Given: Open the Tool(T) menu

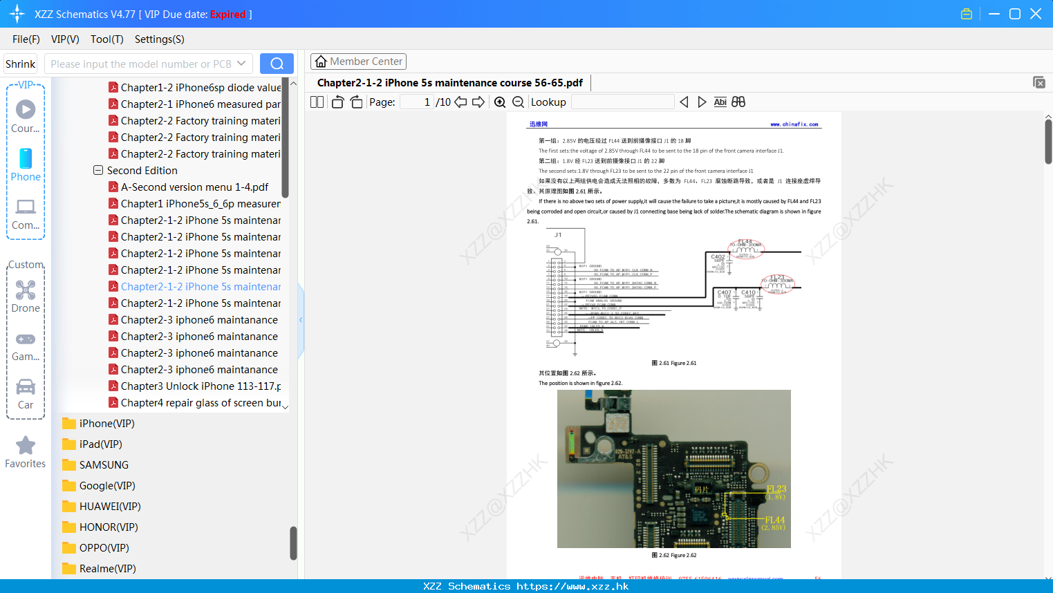Looking at the screenshot, I should point(107,39).
